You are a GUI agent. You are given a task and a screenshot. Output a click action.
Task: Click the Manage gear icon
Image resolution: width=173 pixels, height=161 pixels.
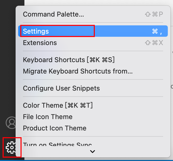[11, 147]
